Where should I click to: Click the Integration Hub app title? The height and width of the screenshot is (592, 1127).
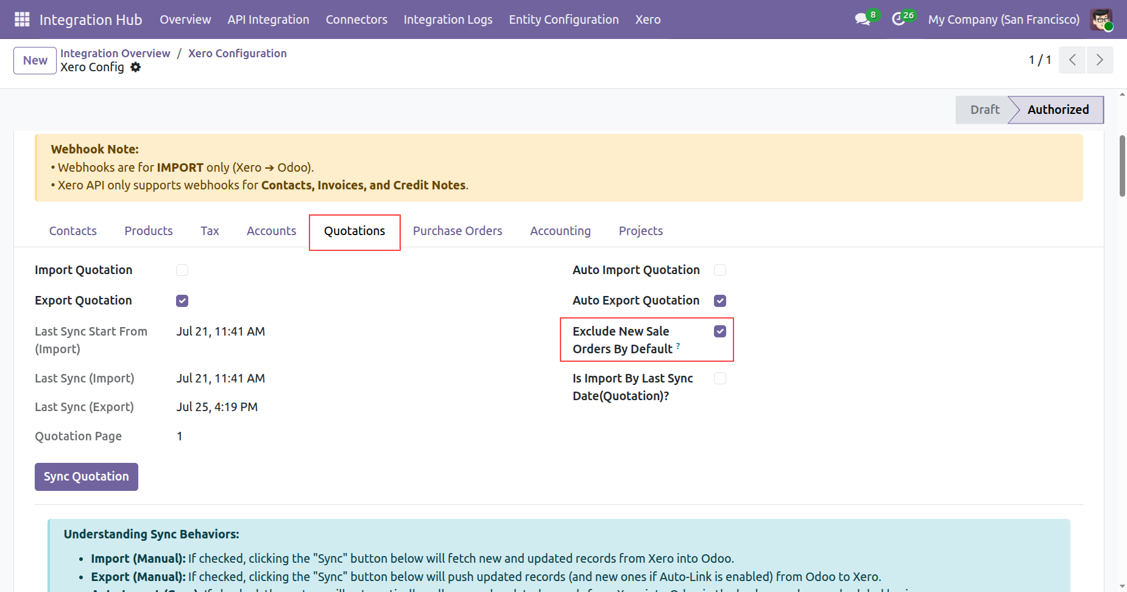[x=91, y=19]
